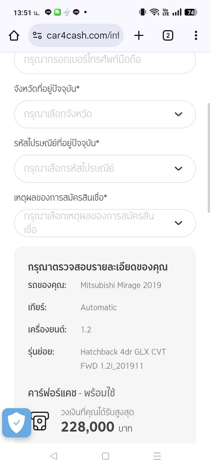Tap the page scrollbar on right edge

(x=209, y=158)
